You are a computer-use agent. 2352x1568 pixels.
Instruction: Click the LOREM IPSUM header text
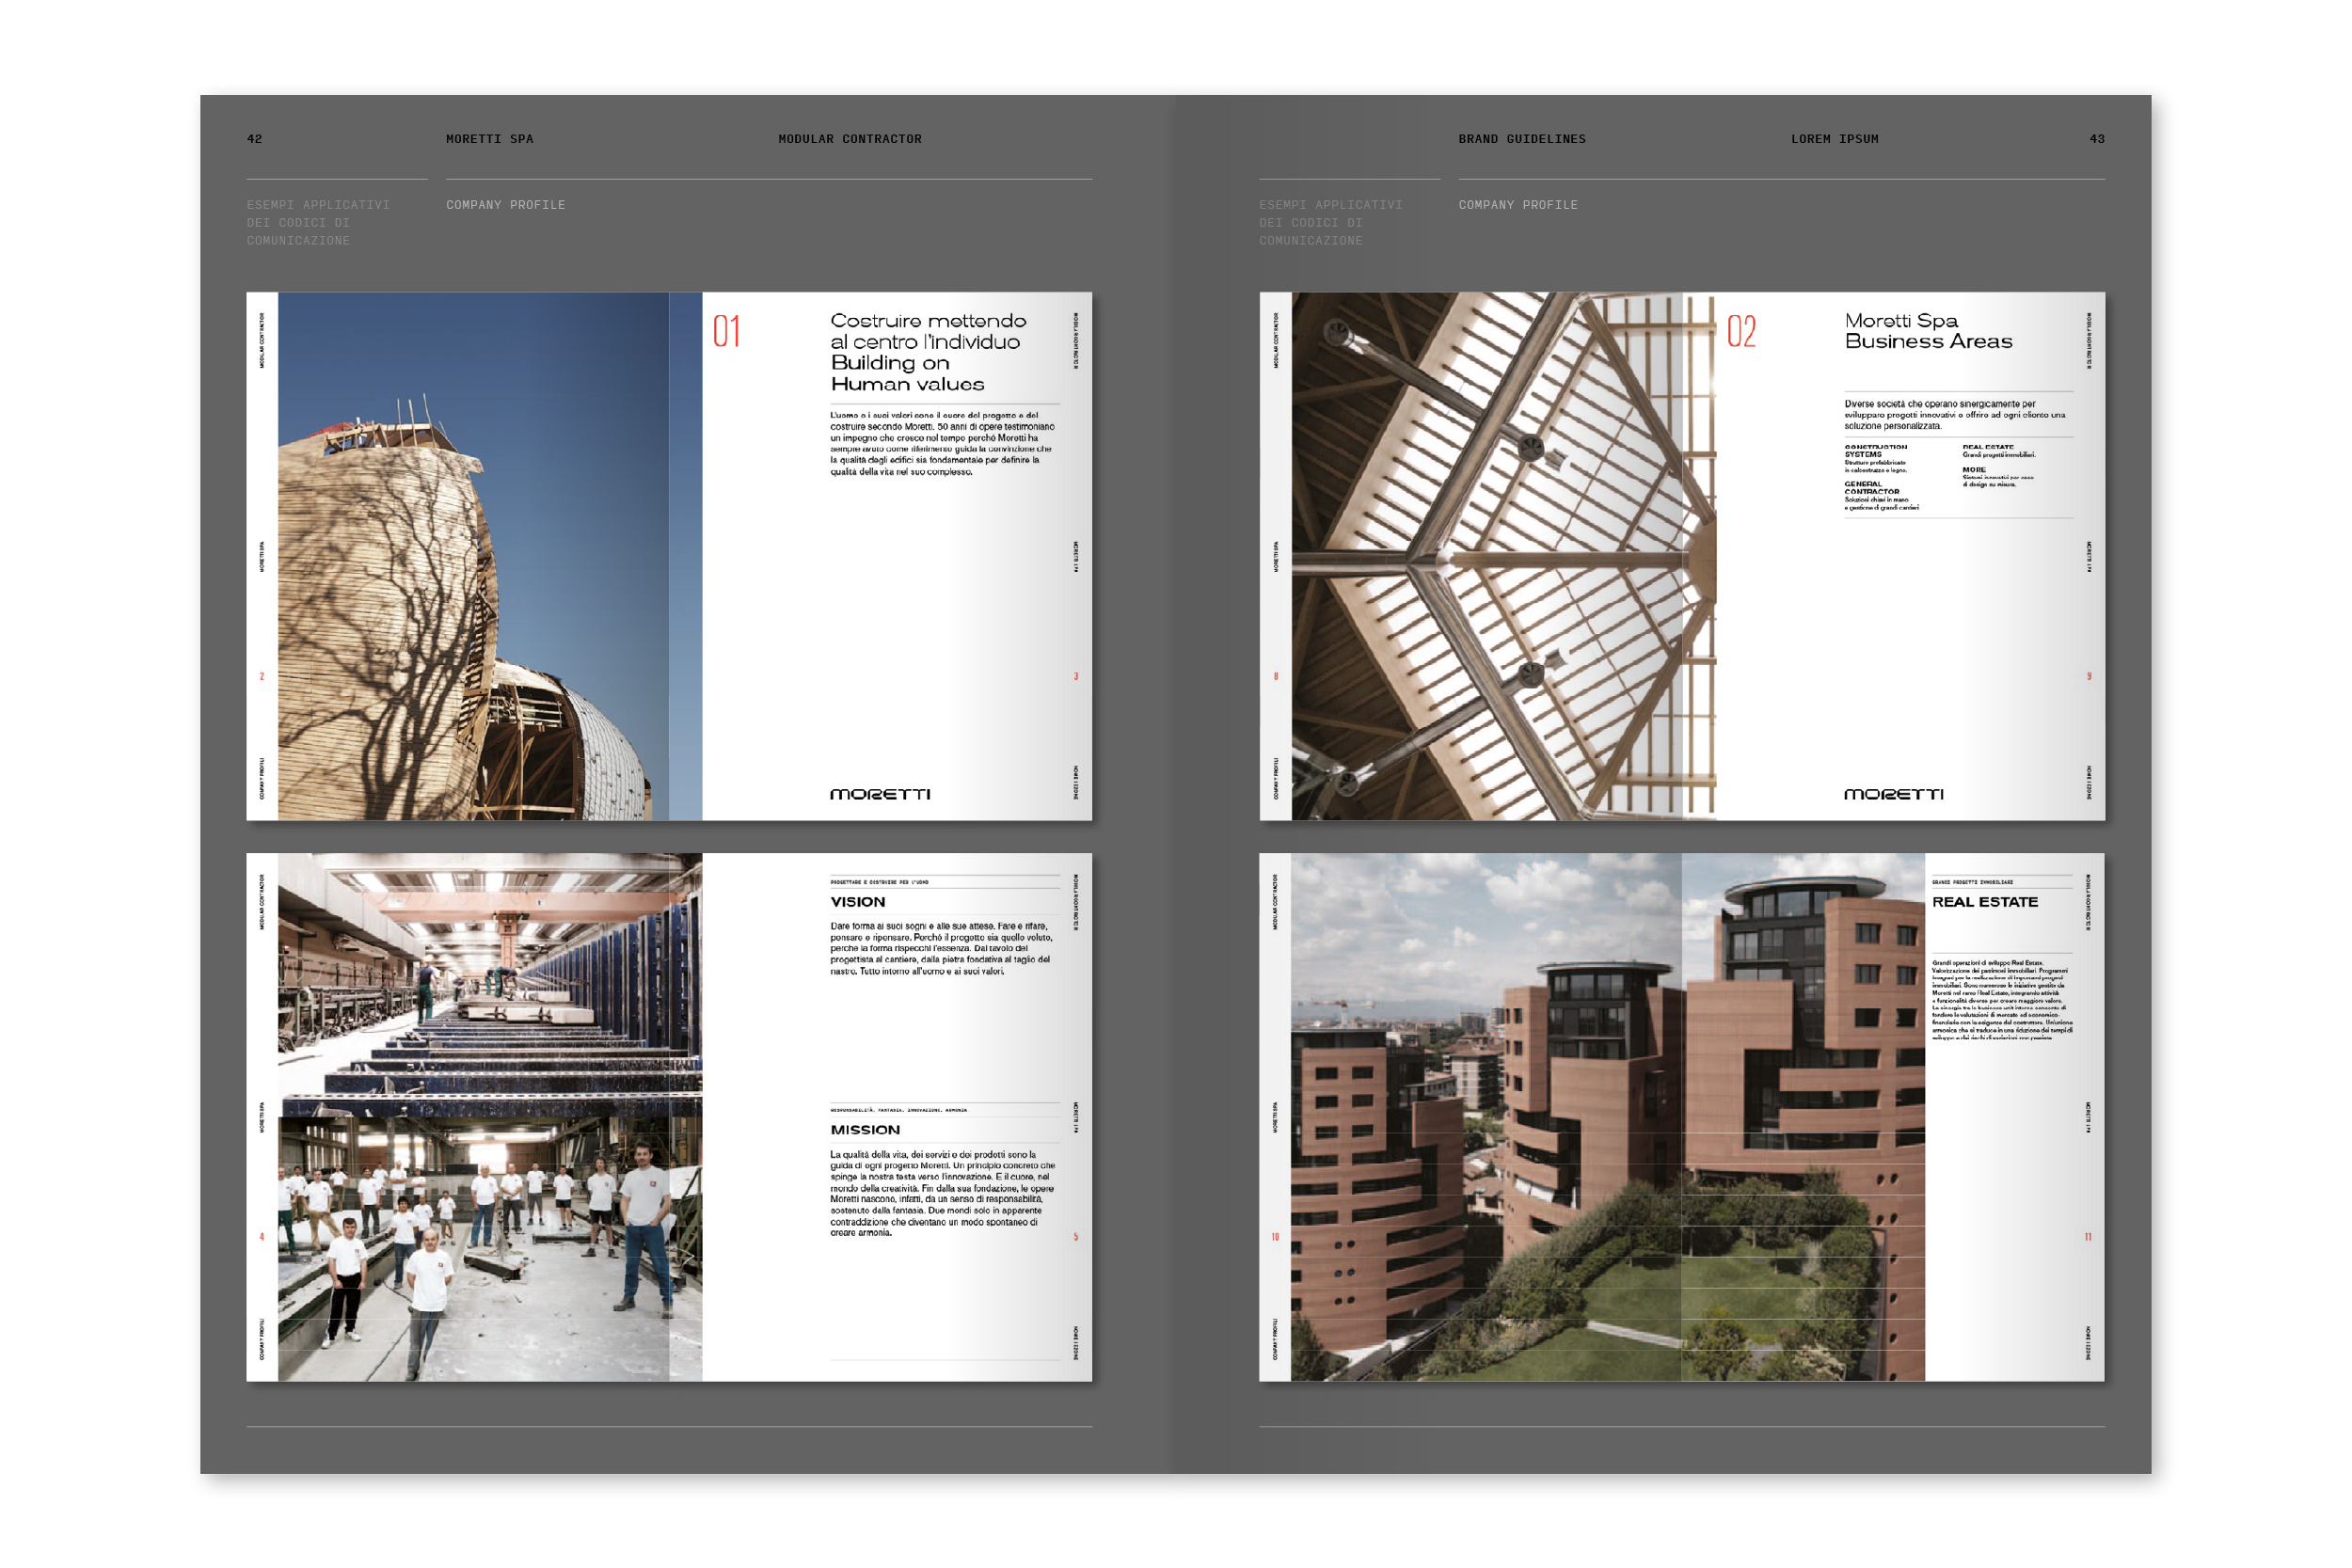point(1834,139)
